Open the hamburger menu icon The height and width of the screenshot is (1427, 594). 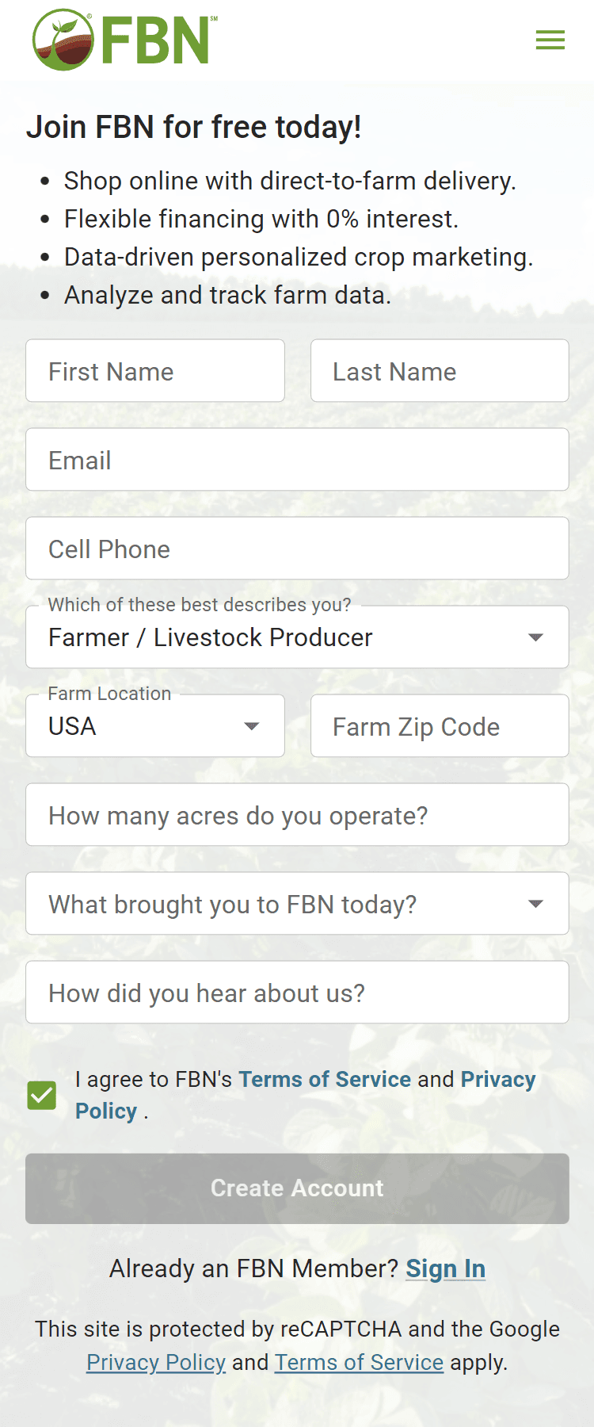[x=550, y=40]
